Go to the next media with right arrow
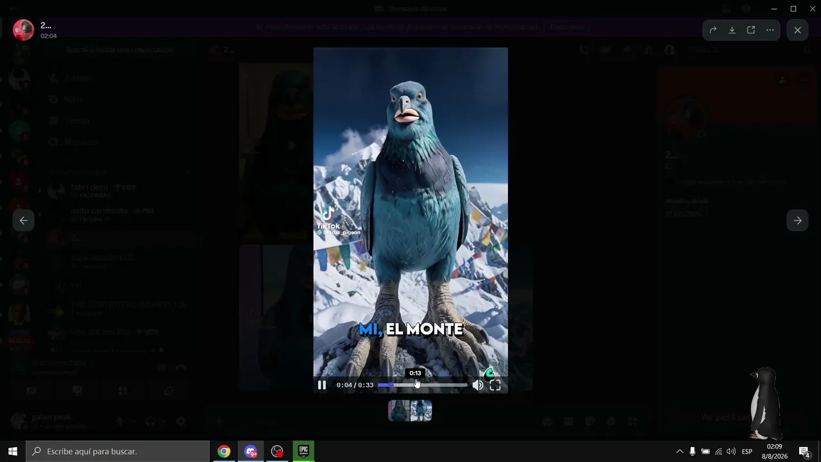The height and width of the screenshot is (462, 821). coord(797,221)
